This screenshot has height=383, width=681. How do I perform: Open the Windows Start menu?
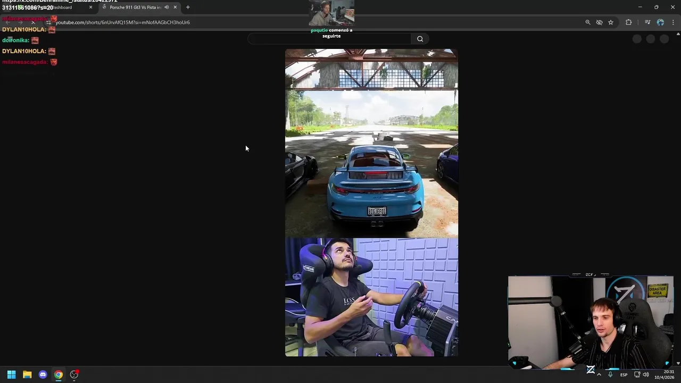pyautogui.click(x=11, y=374)
